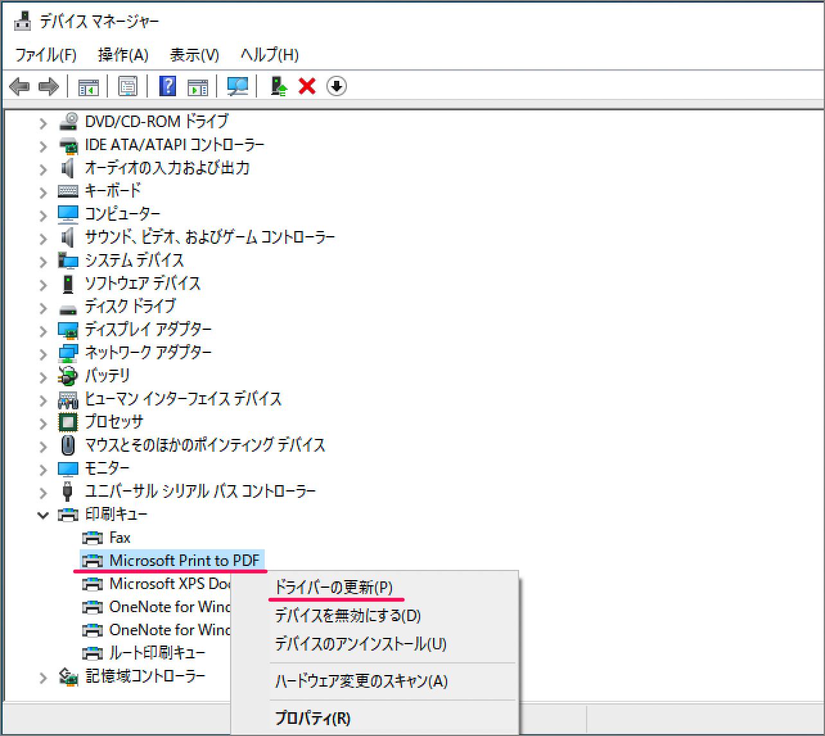Expand the DVD/CD-ROM ドライブ node

pyautogui.click(x=43, y=123)
